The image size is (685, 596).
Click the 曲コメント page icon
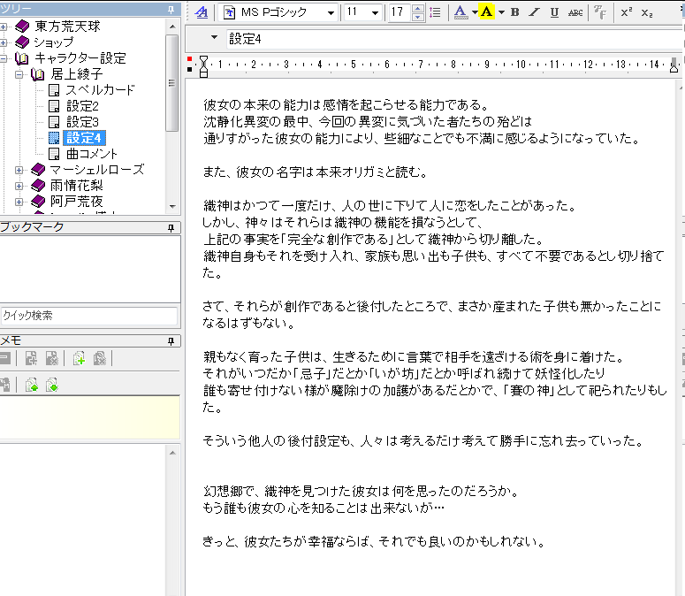[x=54, y=154]
